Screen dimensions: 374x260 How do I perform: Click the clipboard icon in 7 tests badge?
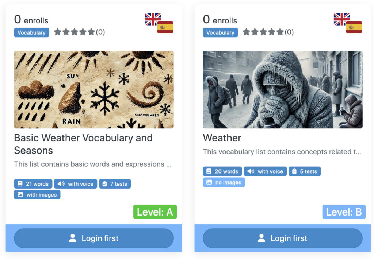point(104,184)
